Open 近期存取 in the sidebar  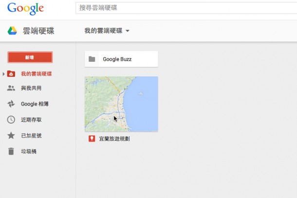coord(31,120)
